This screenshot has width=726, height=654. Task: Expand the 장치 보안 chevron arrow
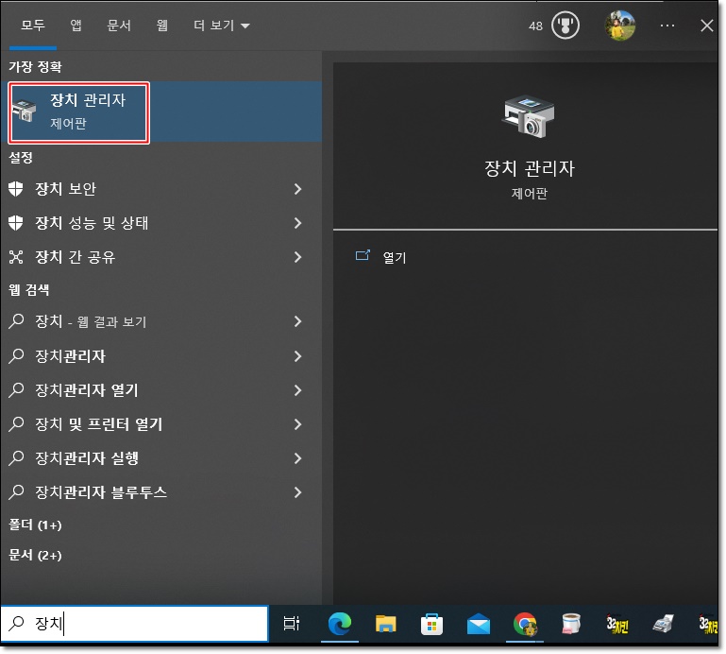297,189
